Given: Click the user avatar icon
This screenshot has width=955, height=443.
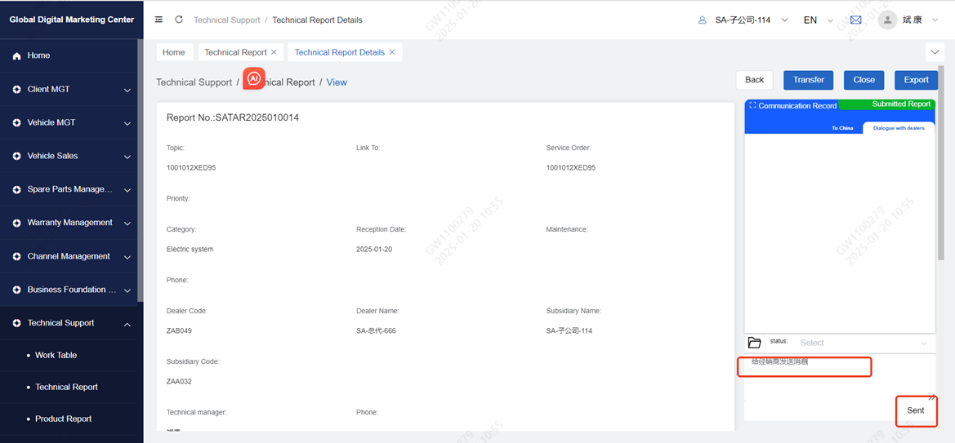Looking at the screenshot, I should click(887, 20).
